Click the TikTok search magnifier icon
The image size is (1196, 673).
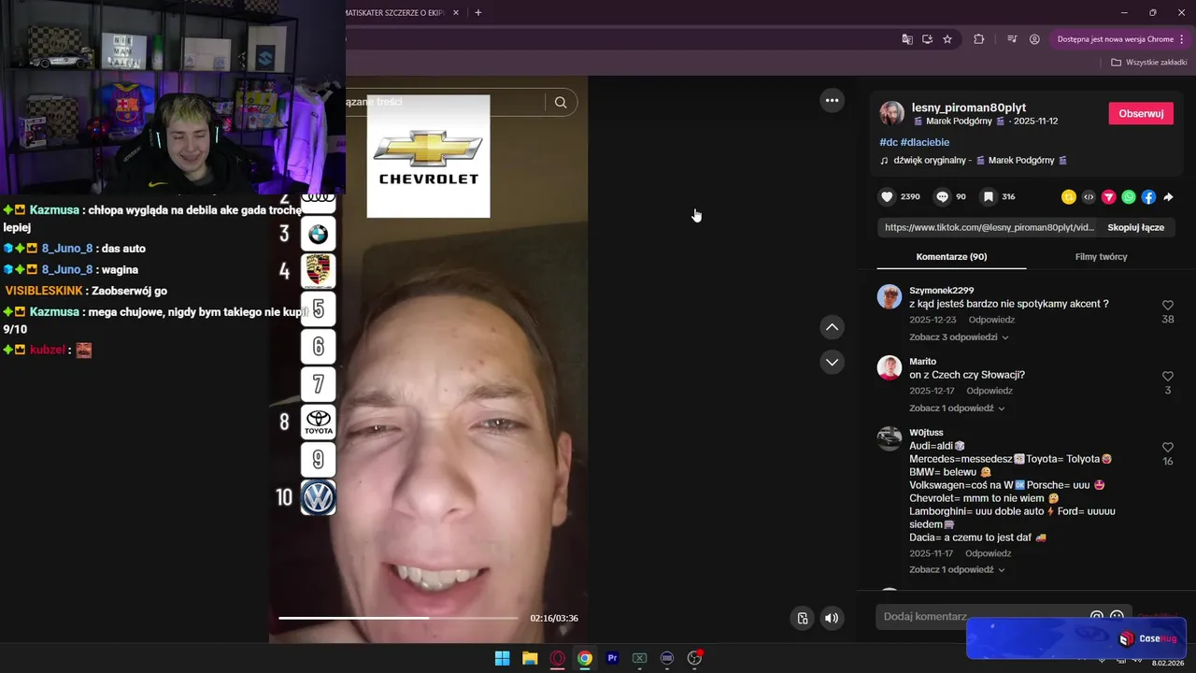561,103
